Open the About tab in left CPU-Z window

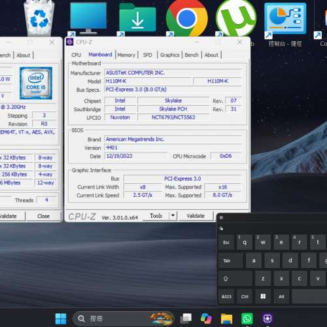click(x=24, y=56)
